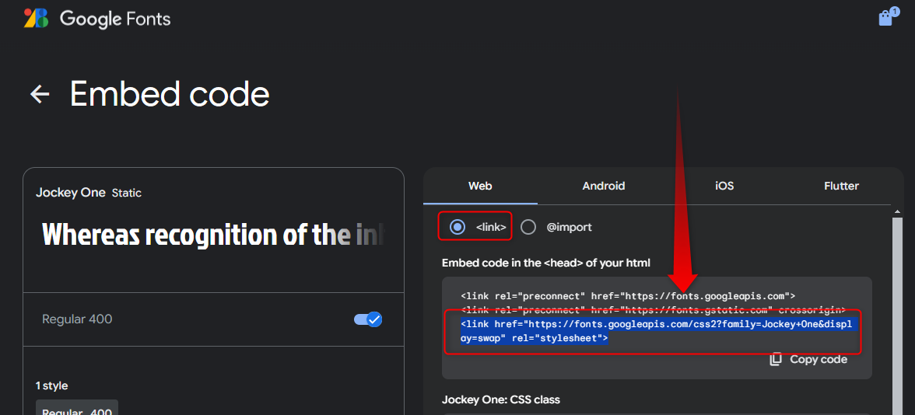Open the iOS tab
The width and height of the screenshot is (915, 415).
[x=724, y=186]
